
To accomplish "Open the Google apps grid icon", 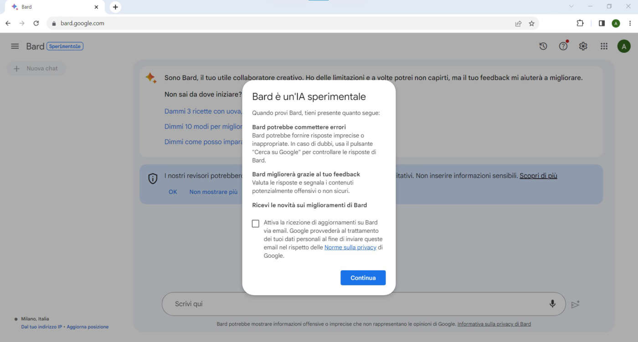I will point(604,46).
